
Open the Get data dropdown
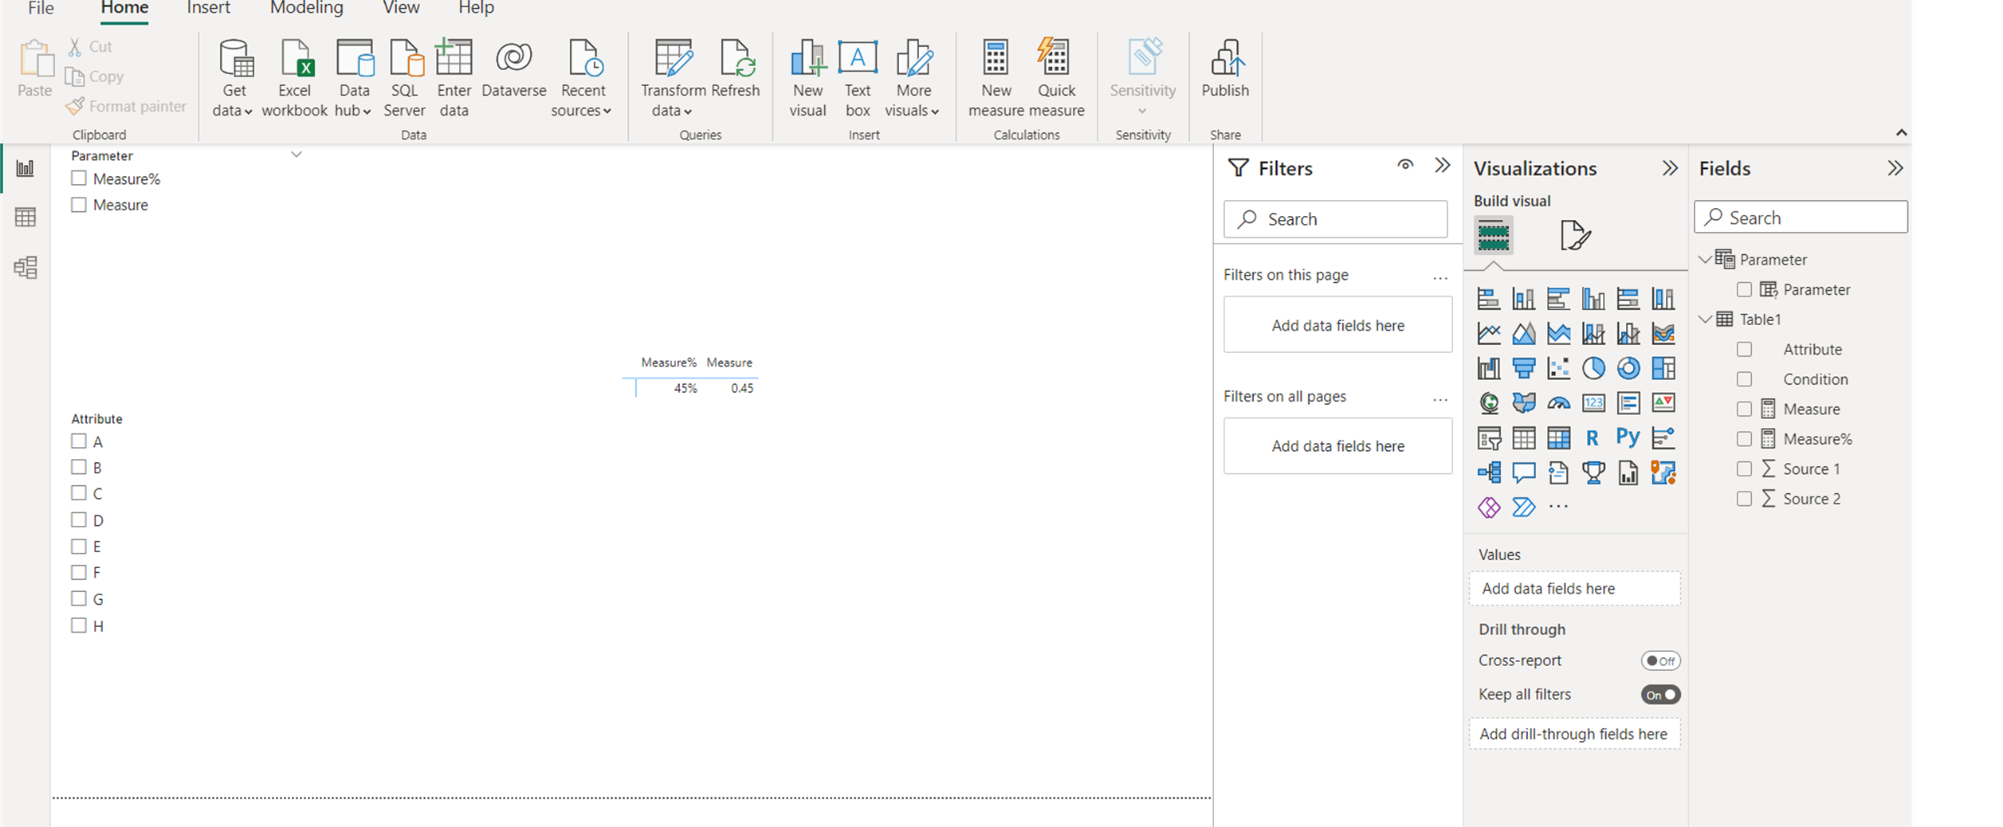click(234, 78)
